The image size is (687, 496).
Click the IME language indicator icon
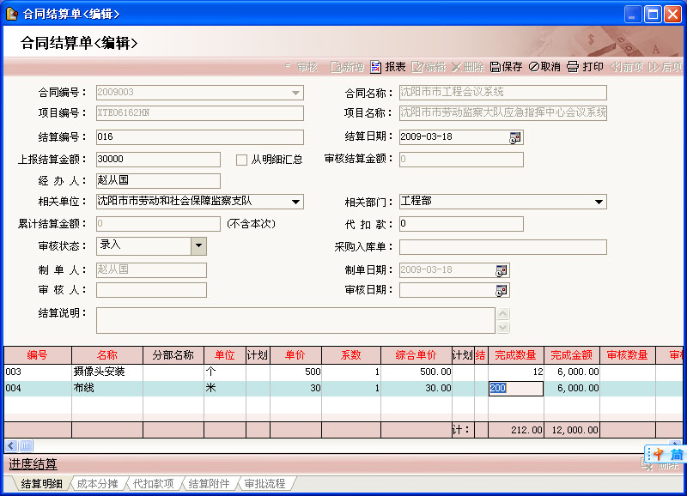[659, 454]
